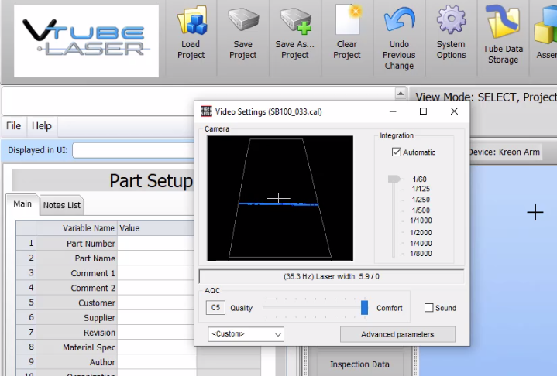This screenshot has height=376, width=557.
Task: Expand the dropdown arrow above View Mode
Action: 401,94
